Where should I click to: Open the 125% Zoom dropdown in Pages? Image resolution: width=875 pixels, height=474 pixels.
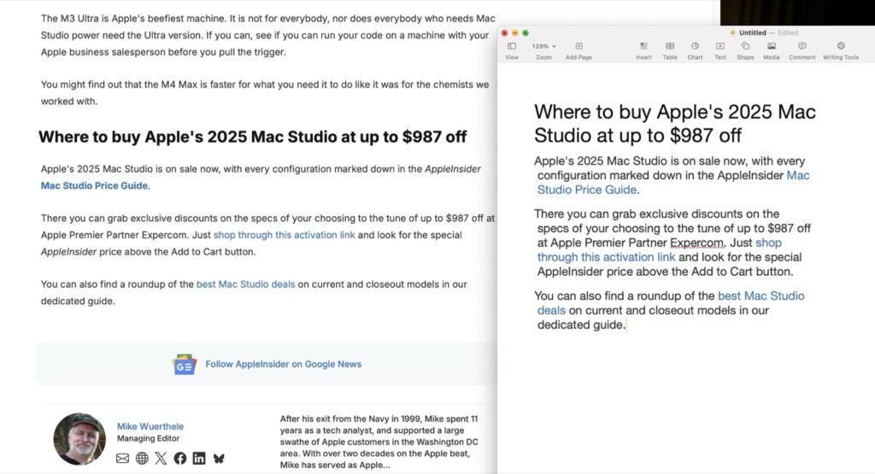tap(543, 46)
